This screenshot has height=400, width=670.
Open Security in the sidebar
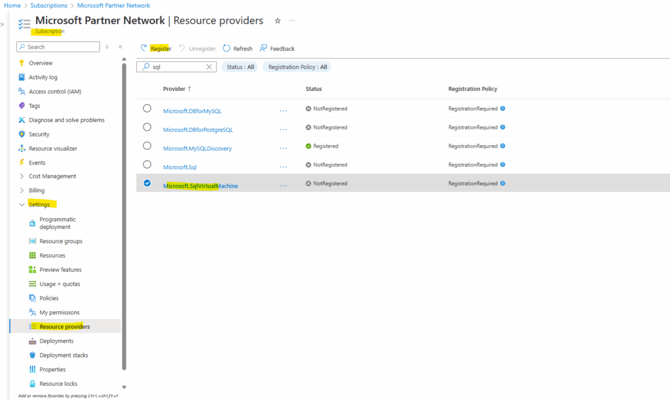point(39,134)
